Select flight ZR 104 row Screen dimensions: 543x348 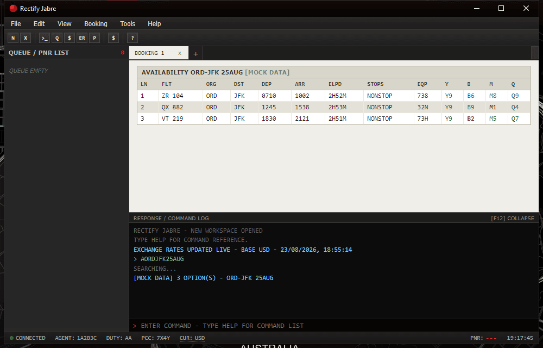point(334,96)
